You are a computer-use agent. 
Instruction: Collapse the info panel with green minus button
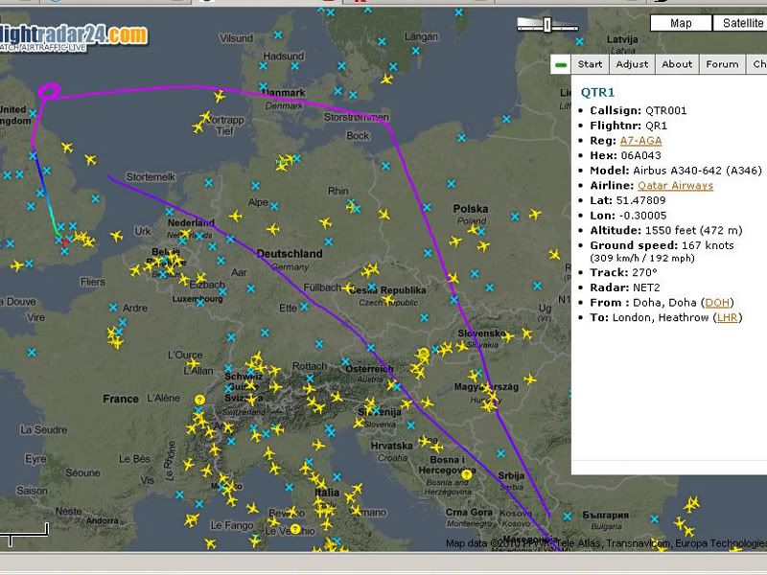click(561, 64)
